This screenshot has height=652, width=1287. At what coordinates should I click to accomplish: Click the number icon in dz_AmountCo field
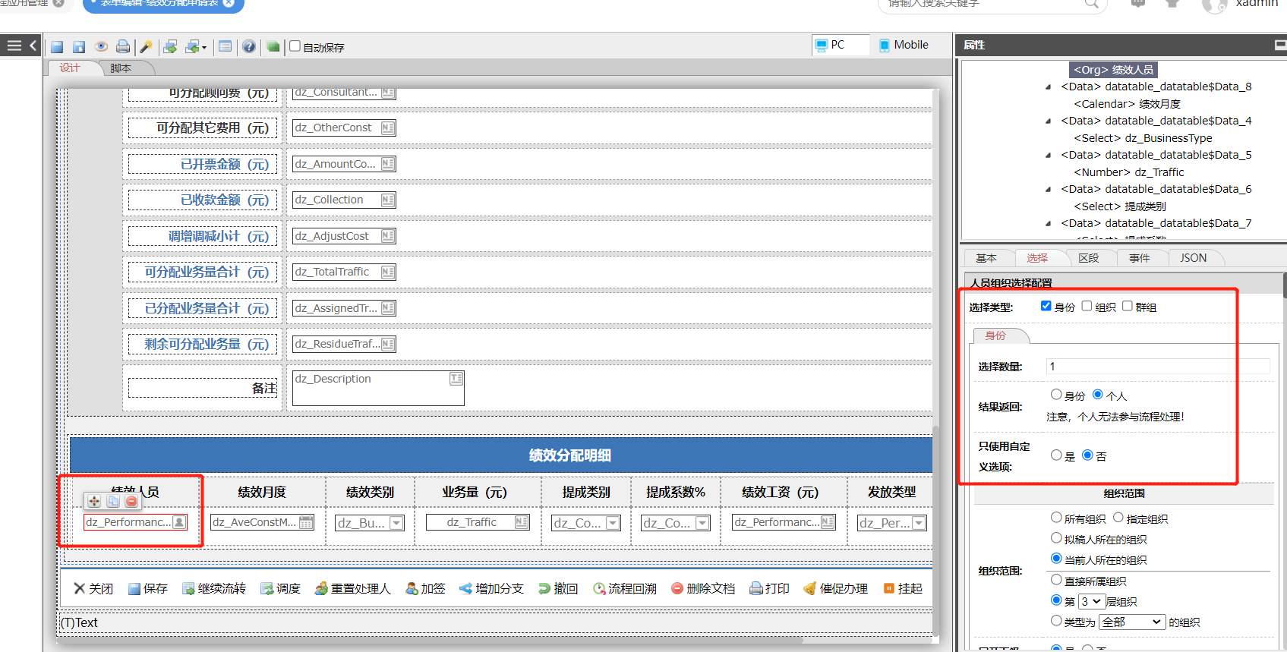388,164
